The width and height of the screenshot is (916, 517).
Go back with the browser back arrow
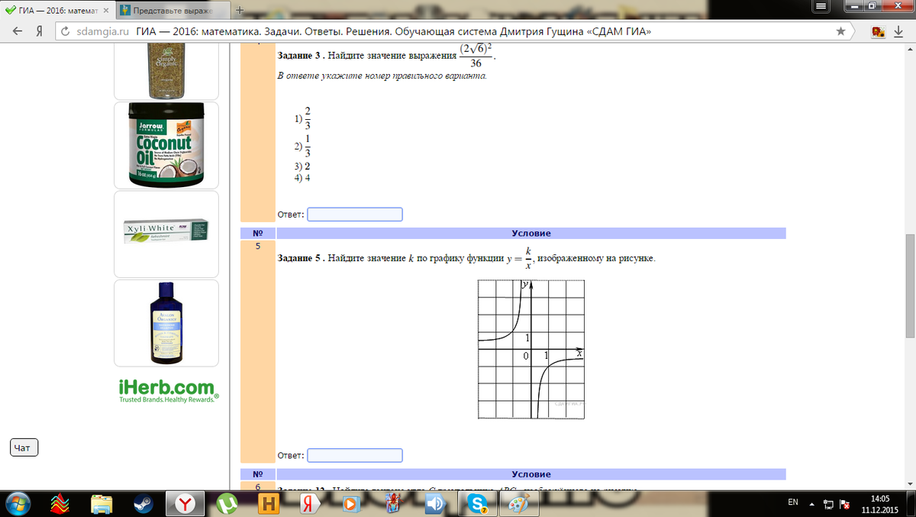(16, 31)
